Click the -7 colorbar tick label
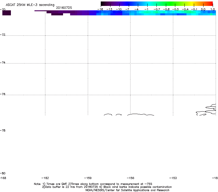218x192 pixels. pyautogui.click(x=127, y=9)
